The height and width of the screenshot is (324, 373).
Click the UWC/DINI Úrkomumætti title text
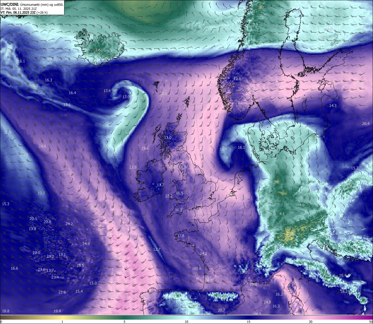(32, 4)
